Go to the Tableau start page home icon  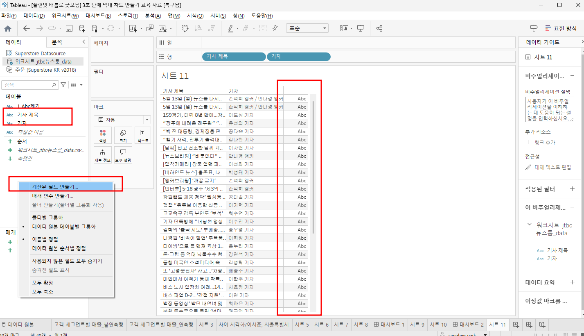[x=7, y=28]
